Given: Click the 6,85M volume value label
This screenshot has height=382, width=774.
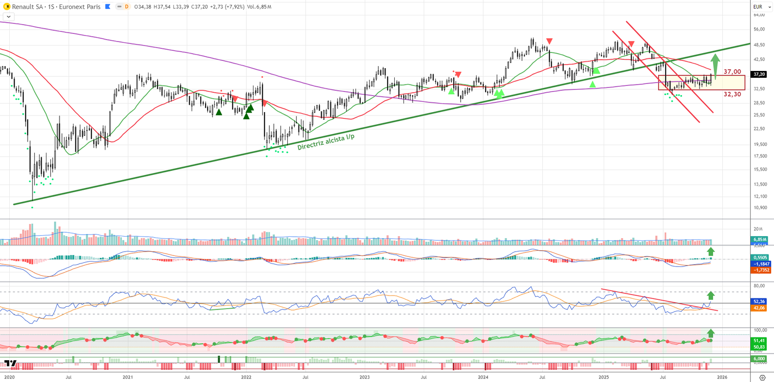Looking at the screenshot, I should [x=759, y=240].
